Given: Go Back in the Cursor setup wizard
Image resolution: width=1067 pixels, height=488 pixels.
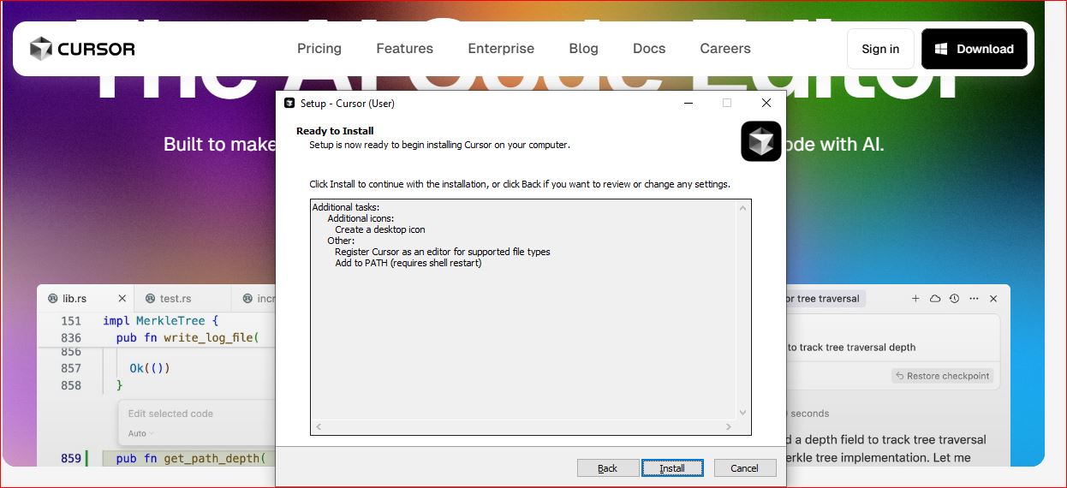Looking at the screenshot, I should [x=608, y=468].
